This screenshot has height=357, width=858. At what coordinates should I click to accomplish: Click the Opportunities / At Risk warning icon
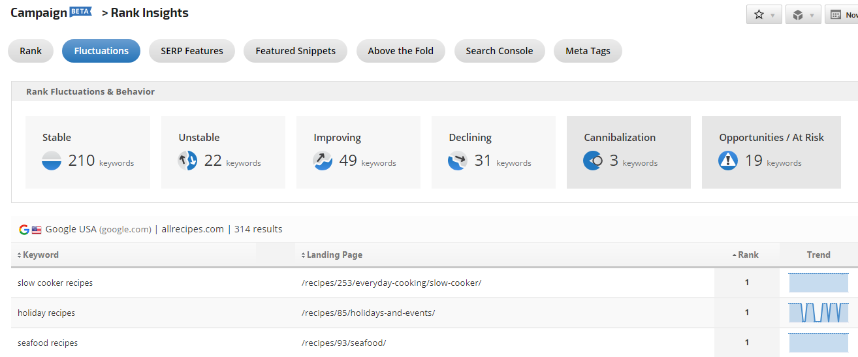click(x=728, y=161)
